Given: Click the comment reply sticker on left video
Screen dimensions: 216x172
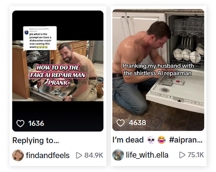Looking at the screenshot, I should click(x=40, y=38).
